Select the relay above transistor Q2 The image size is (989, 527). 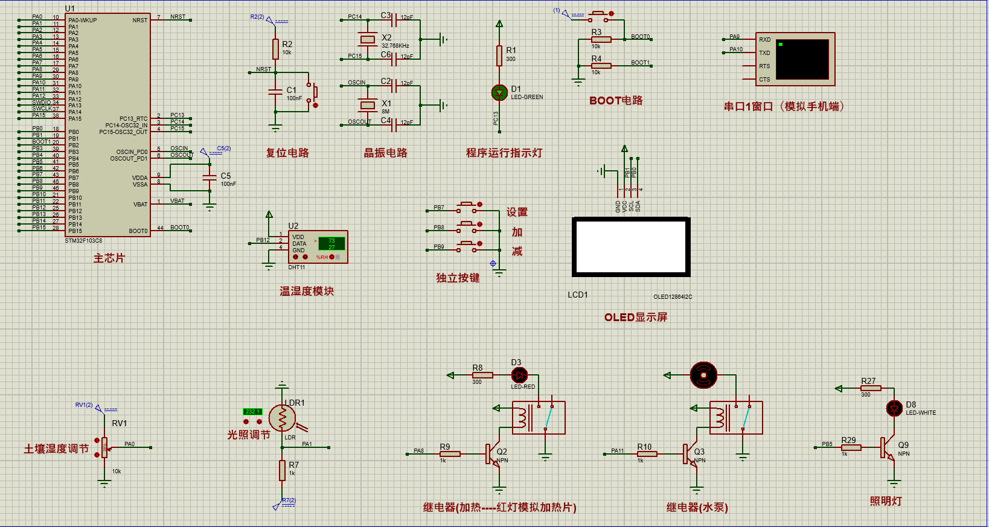[x=539, y=418]
